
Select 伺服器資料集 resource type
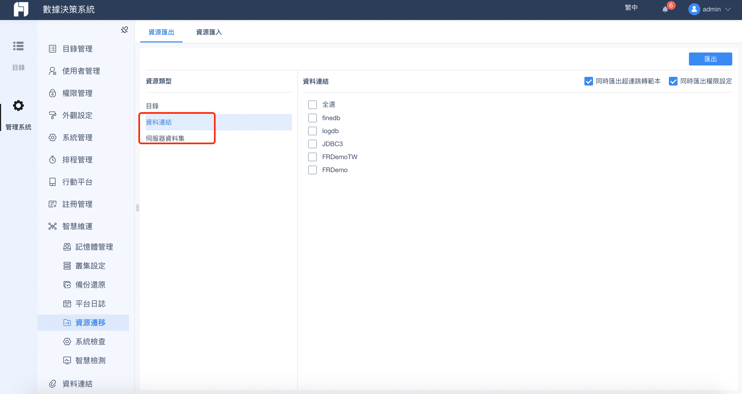coord(219,139)
